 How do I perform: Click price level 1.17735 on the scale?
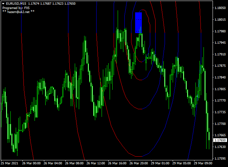click(x=220, y=112)
